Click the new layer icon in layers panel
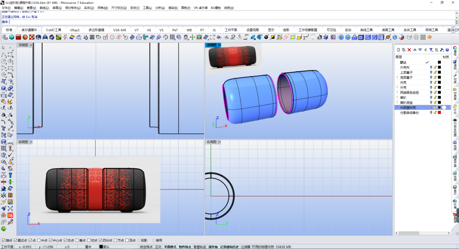459x249 pixels. [x=398, y=50]
